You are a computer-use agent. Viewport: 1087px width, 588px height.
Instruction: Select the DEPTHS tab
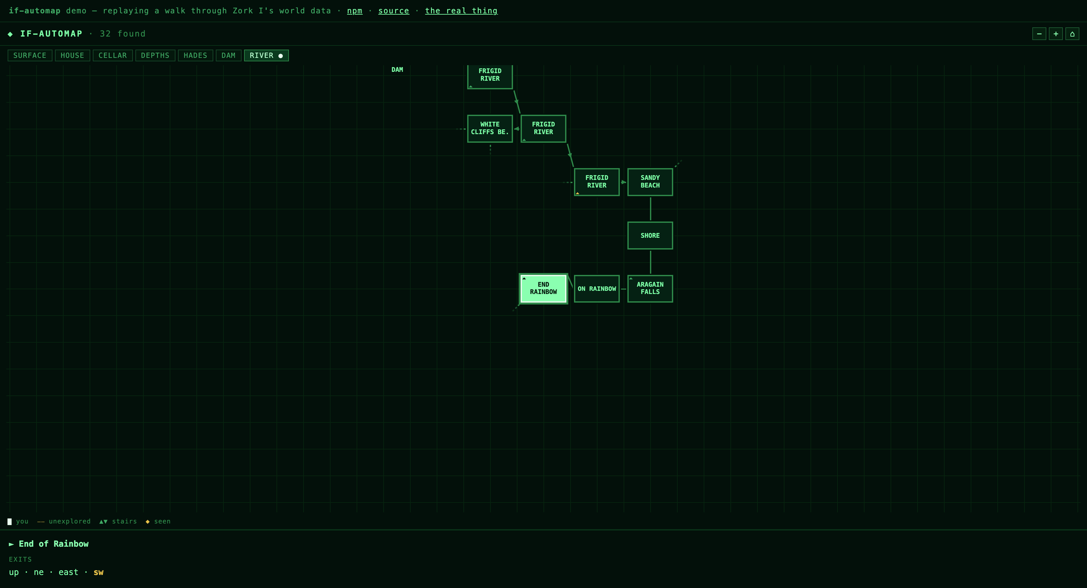point(155,55)
